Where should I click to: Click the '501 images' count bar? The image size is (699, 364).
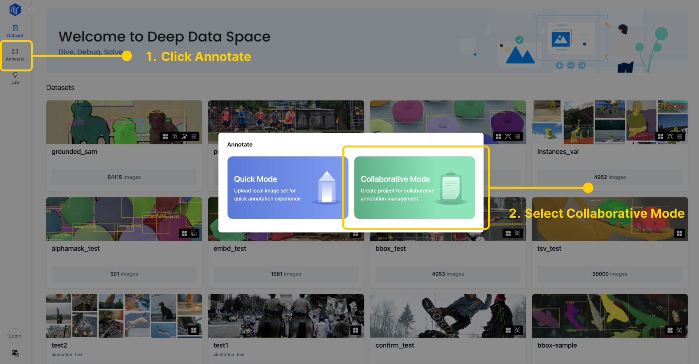[124, 274]
